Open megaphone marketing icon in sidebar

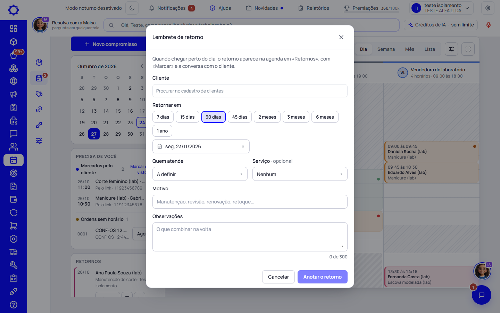pos(14,94)
